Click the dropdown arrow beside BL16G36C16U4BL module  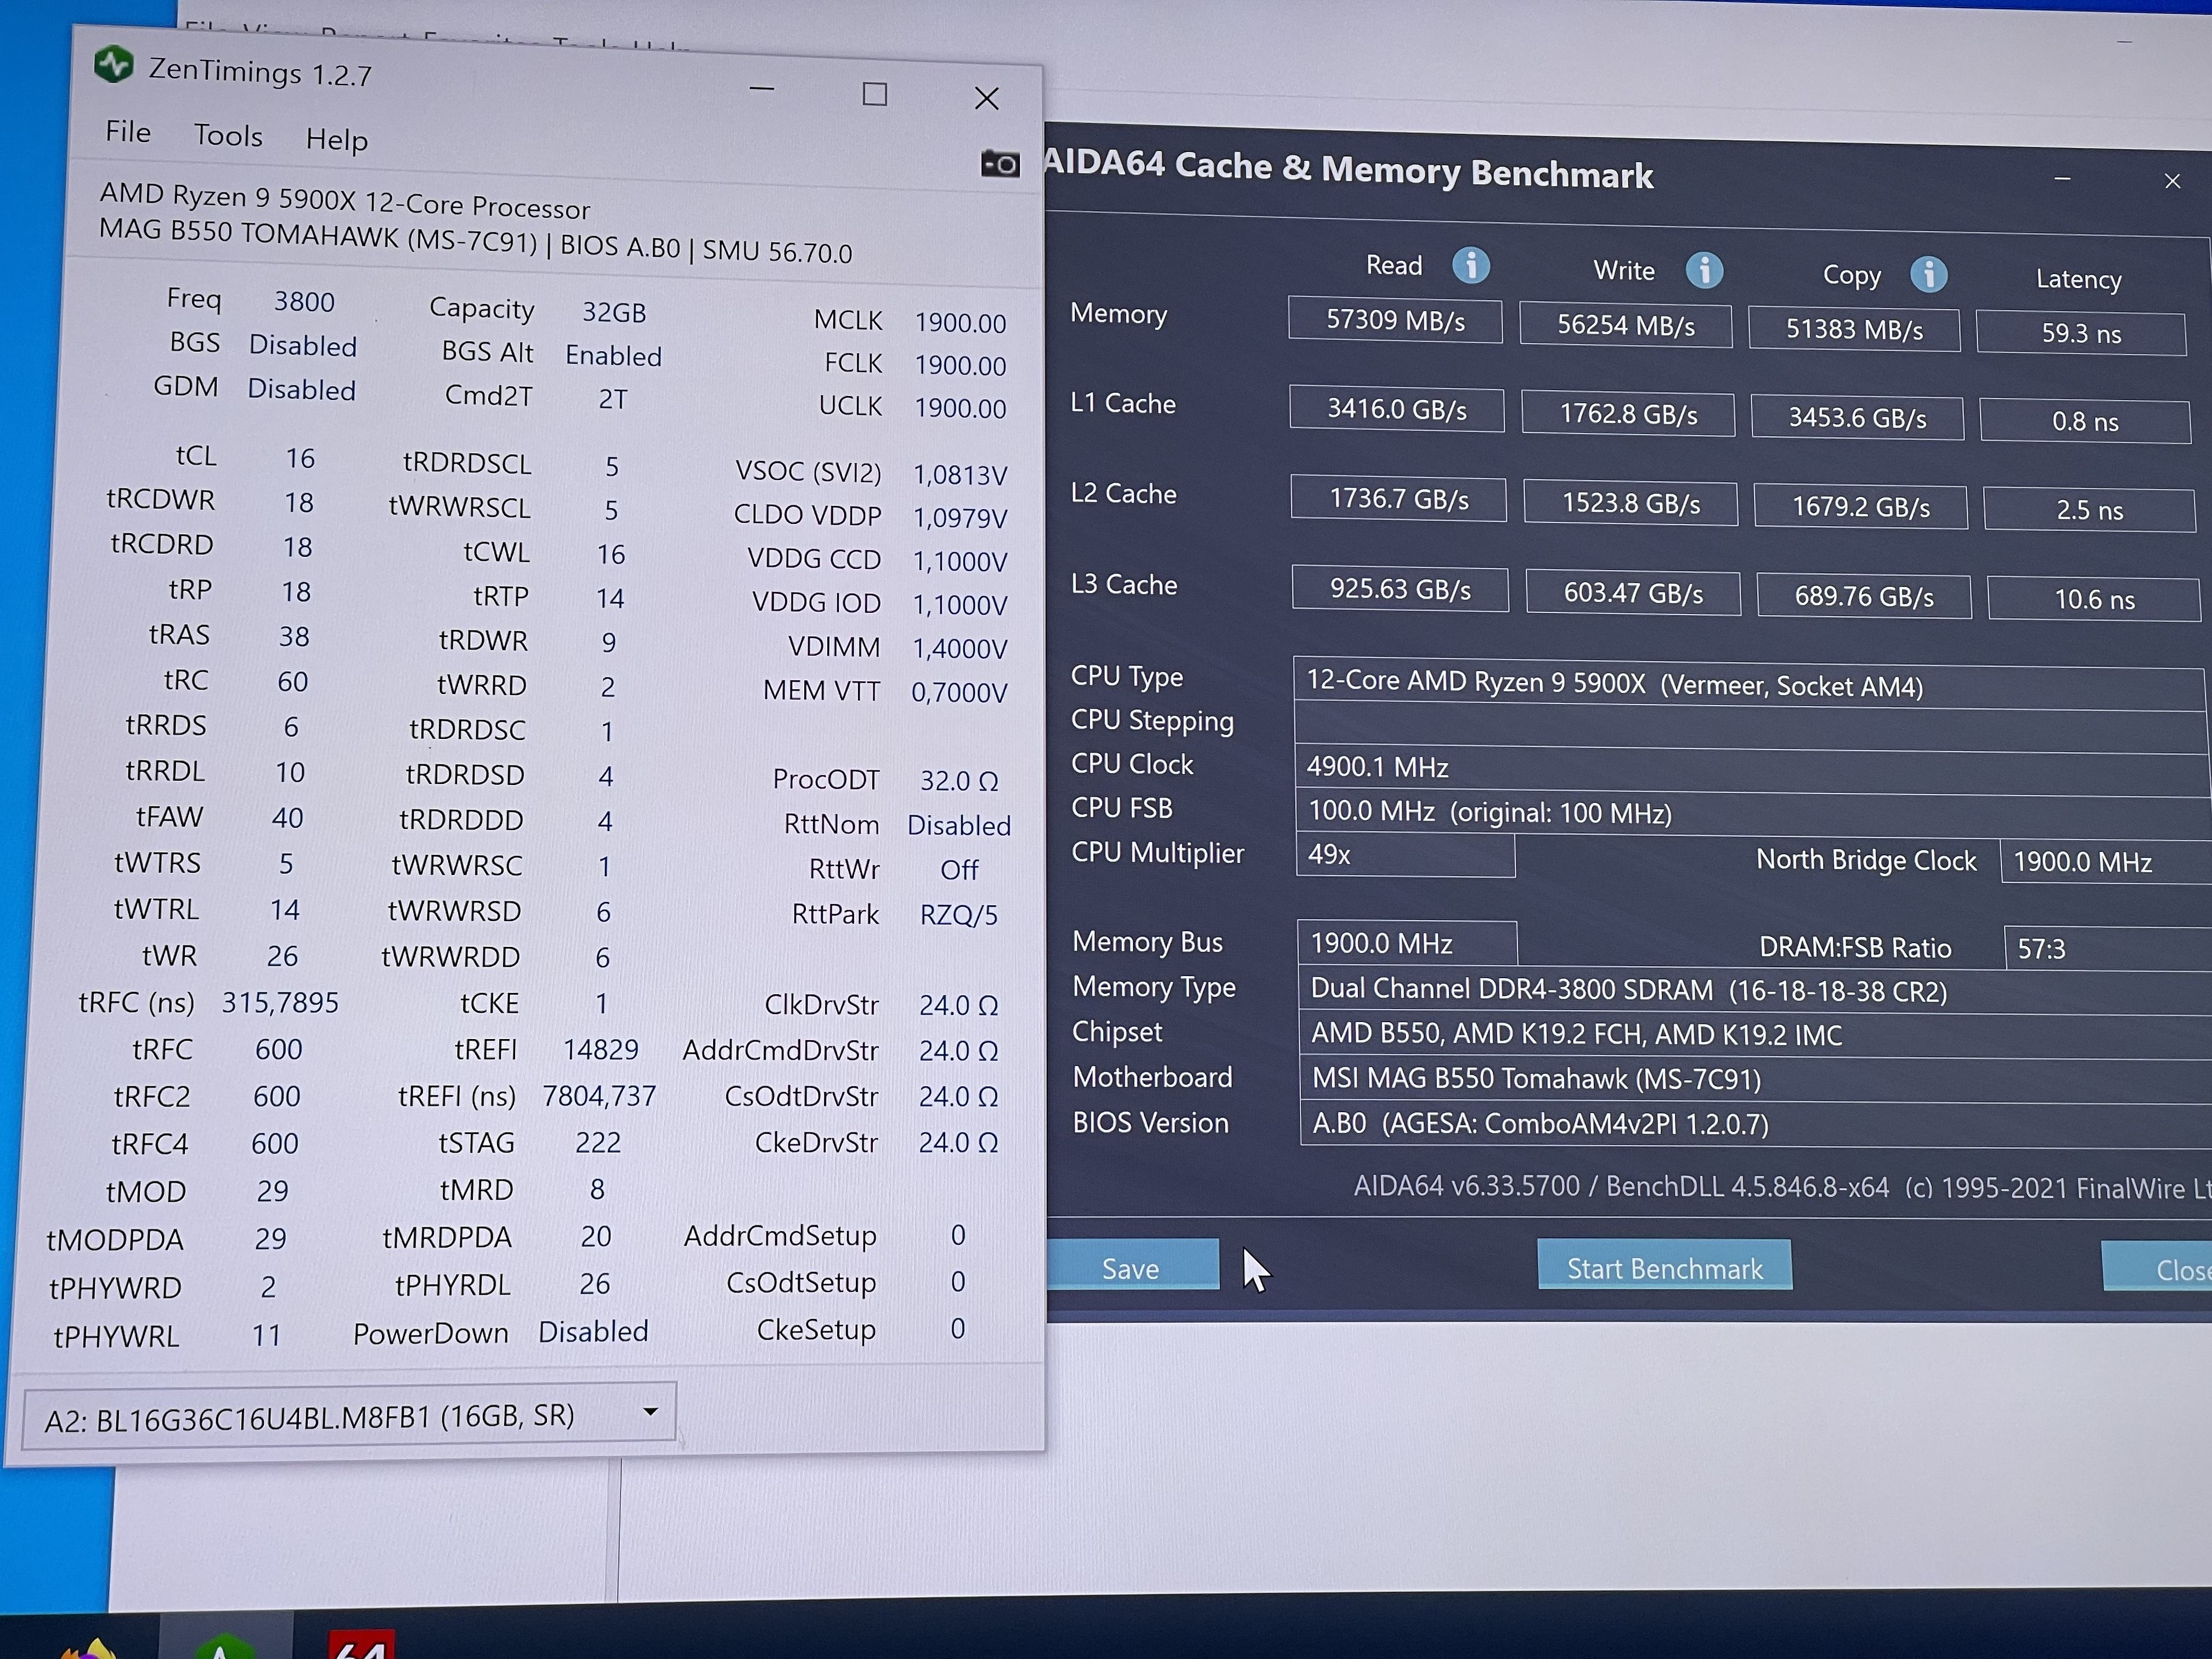pyautogui.click(x=650, y=1411)
